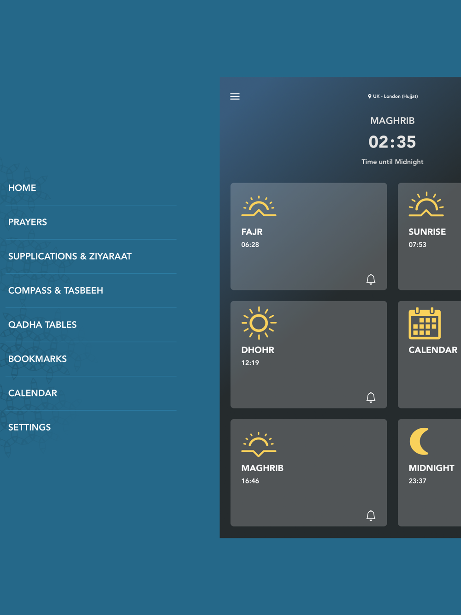Toggle the Maghrib alarm bell
This screenshot has width=461, height=615.
point(371,515)
